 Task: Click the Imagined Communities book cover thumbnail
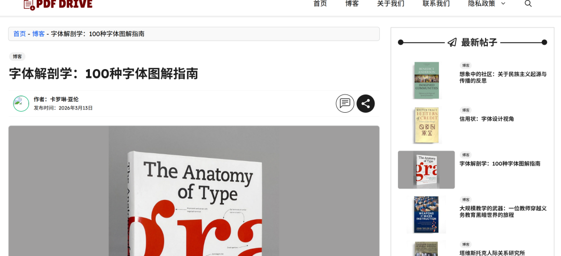426,80
